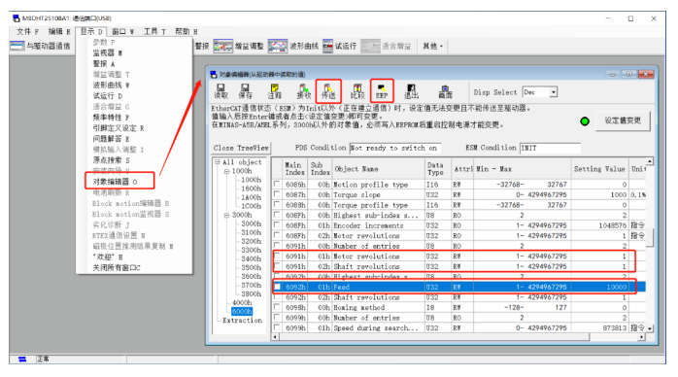The height and width of the screenshot is (377, 678).
Task: Choose 监视器 M from display menu
Action: 107,52
